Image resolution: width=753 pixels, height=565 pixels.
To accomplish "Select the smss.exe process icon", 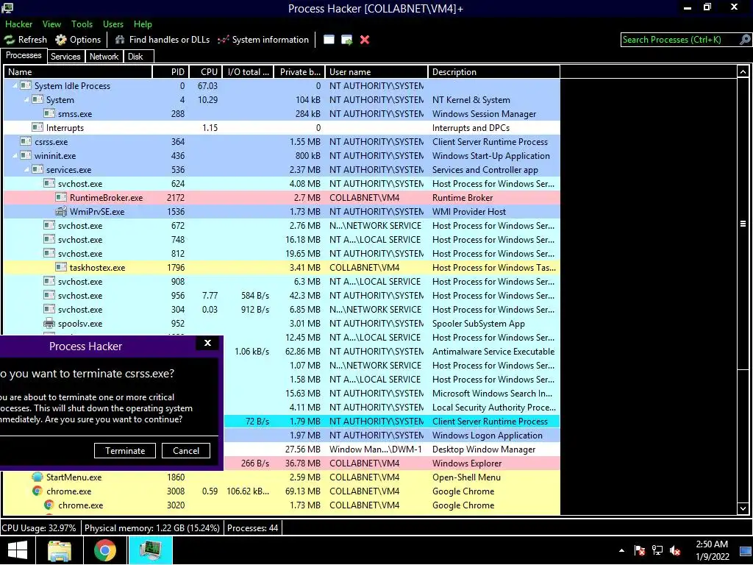I will [49, 114].
